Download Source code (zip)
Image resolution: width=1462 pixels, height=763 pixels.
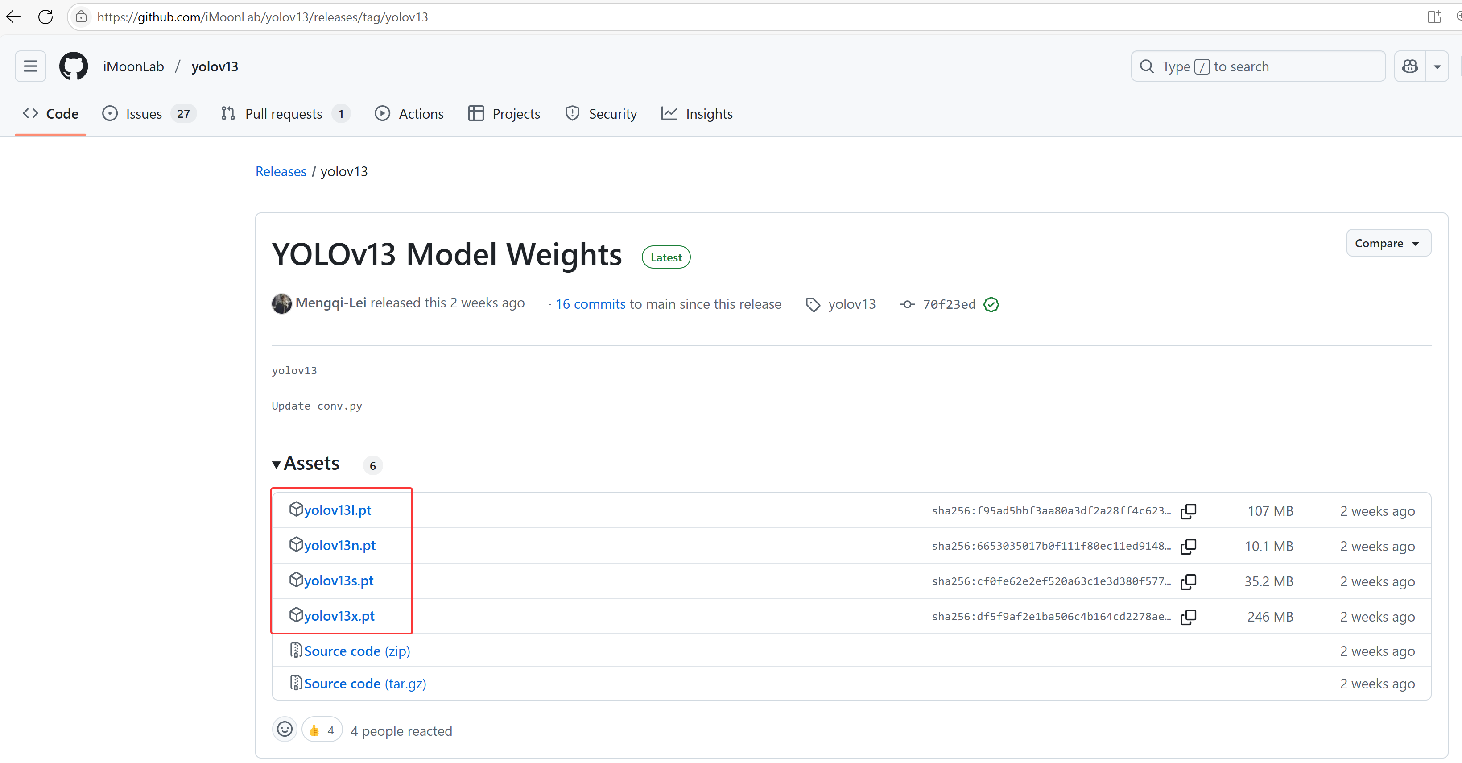357,651
